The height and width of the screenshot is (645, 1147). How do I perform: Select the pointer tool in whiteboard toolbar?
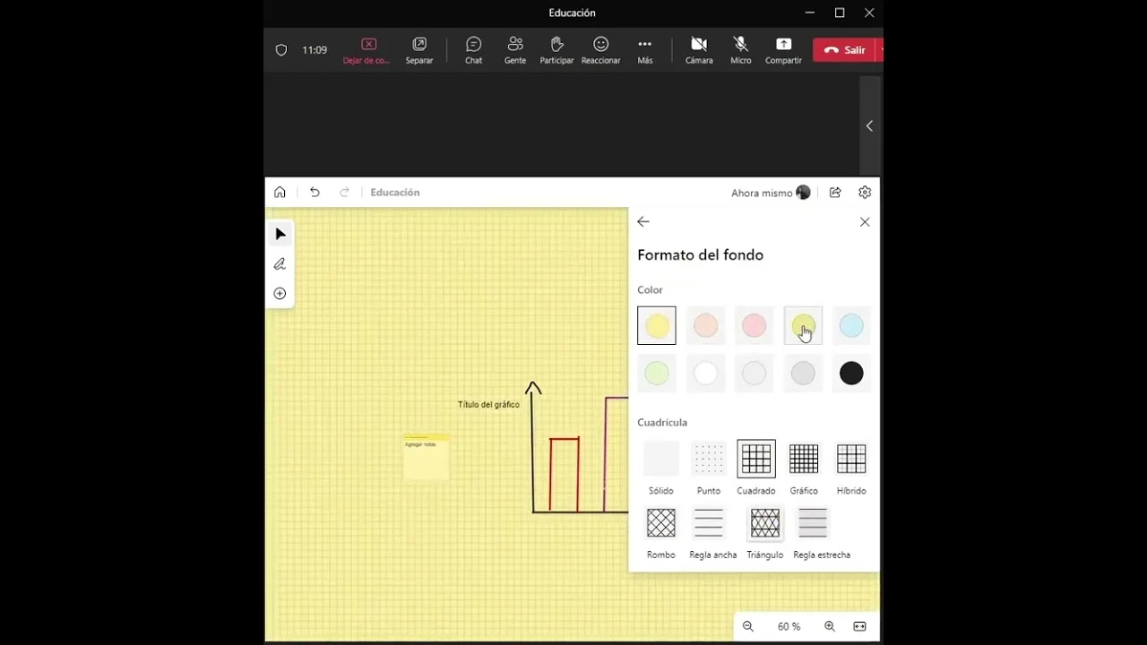pyautogui.click(x=280, y=235)
